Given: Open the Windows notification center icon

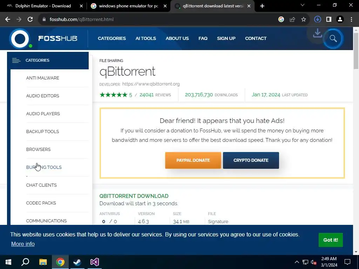Looking at the screenshot, I should click(347, 262).
